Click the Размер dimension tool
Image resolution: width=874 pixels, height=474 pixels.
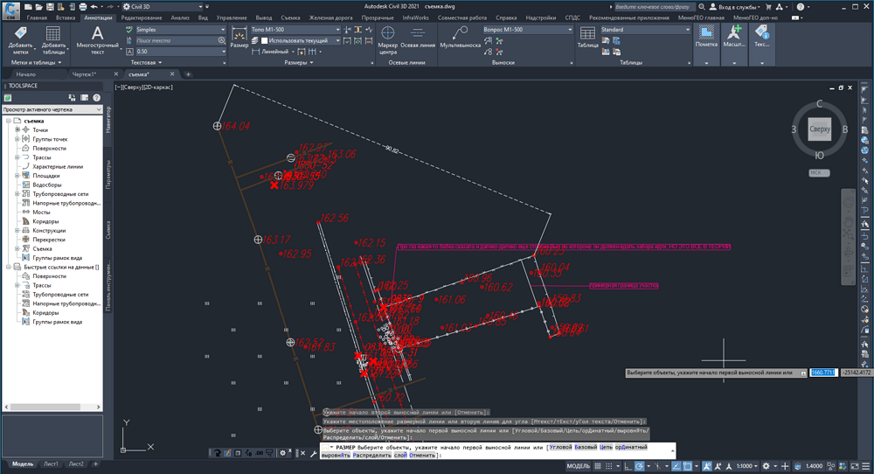[x=239, y=38]
